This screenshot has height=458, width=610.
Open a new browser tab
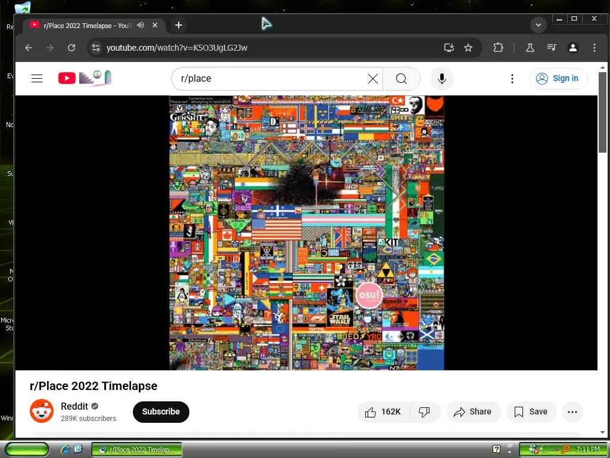click(179, 25)
